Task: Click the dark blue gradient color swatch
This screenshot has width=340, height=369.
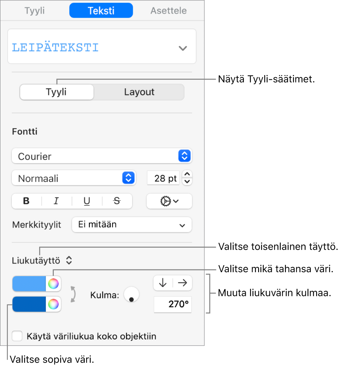Action: (x=29, y=304)
